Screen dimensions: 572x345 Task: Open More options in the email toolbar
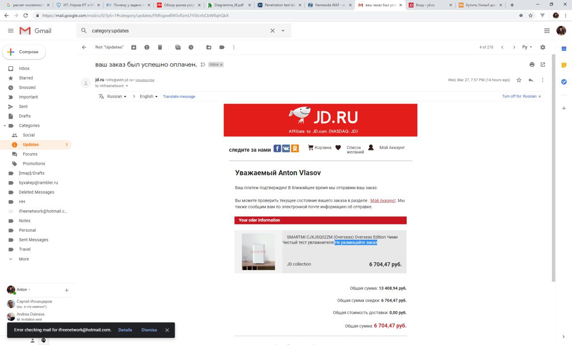pyautogui.click(x=234, y=47)
